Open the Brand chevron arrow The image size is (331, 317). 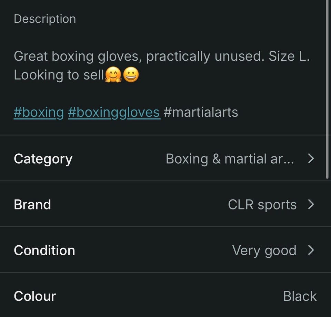coord(311,204)
